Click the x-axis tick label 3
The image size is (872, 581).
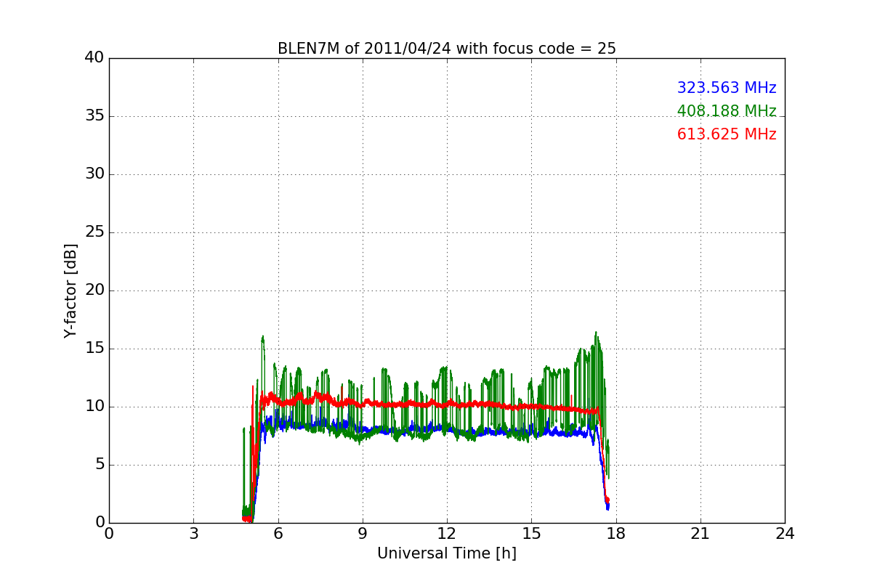pyautogui.click(x=193, y=533)
